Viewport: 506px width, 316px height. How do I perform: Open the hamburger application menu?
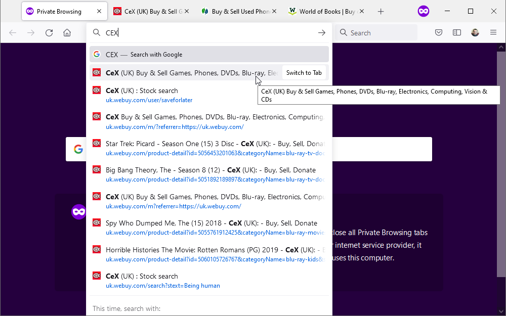tap(493, 33)
